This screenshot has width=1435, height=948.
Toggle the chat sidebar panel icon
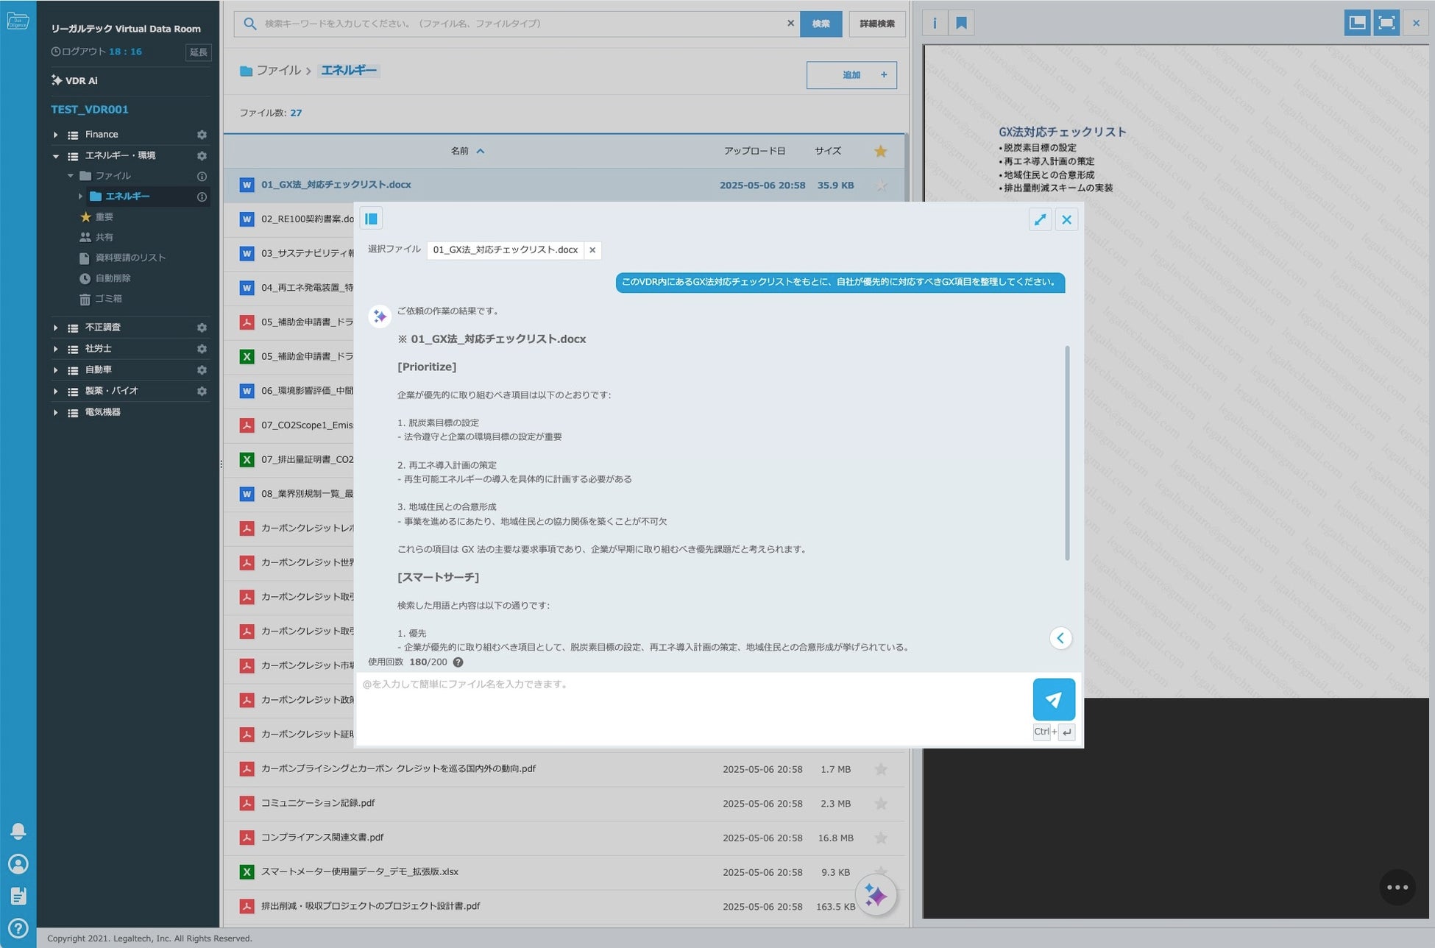tap(371, 219)
